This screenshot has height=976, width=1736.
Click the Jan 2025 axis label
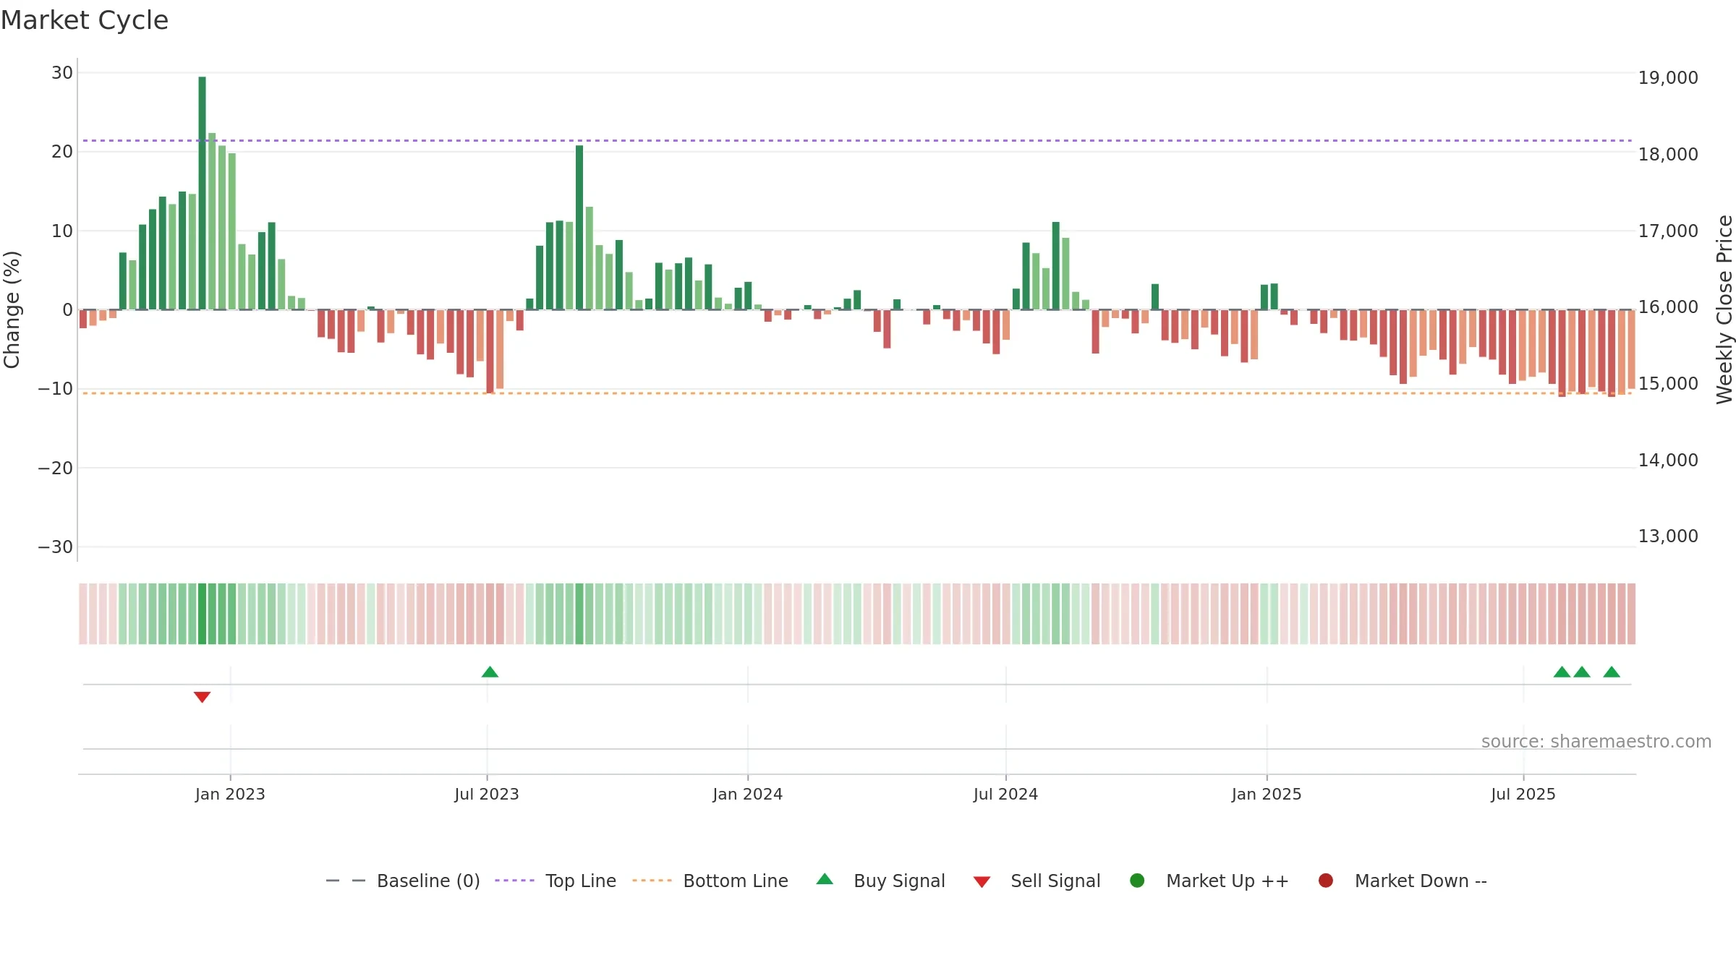point(1267,794)
